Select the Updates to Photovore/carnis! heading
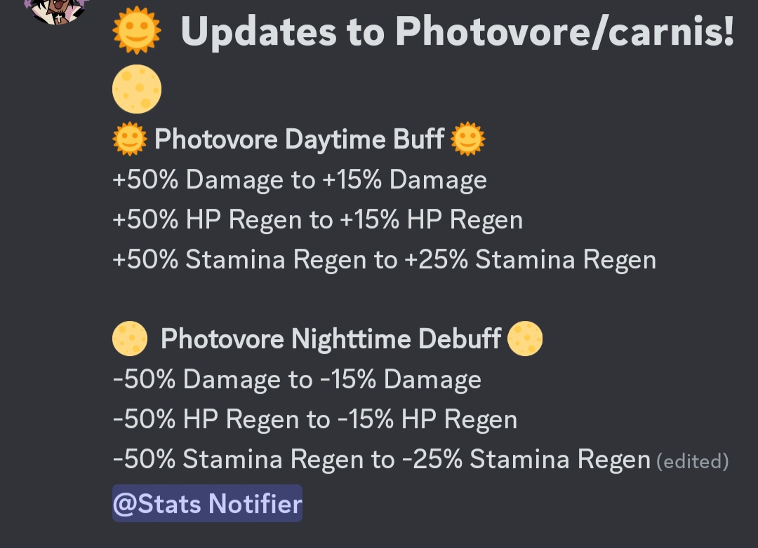 [x=456, y=29]
